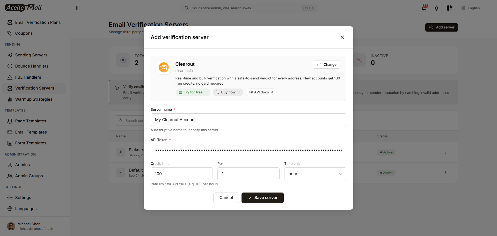Open the layout switcher icon in header

(x=449, y=8)
